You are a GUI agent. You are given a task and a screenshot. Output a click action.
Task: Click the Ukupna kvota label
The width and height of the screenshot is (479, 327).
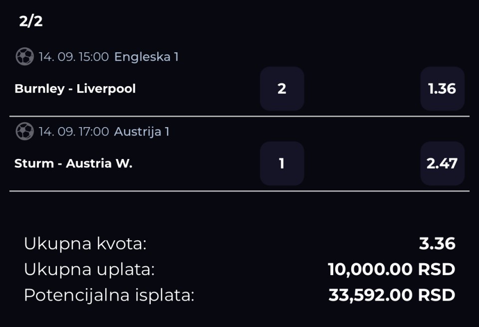click(85, 244)
